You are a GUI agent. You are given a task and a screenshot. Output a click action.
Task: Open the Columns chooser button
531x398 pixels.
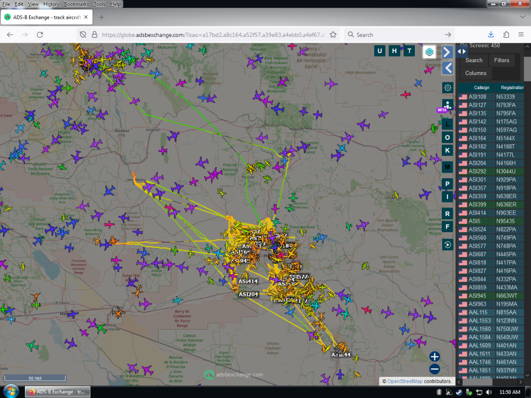coord(476,73)
